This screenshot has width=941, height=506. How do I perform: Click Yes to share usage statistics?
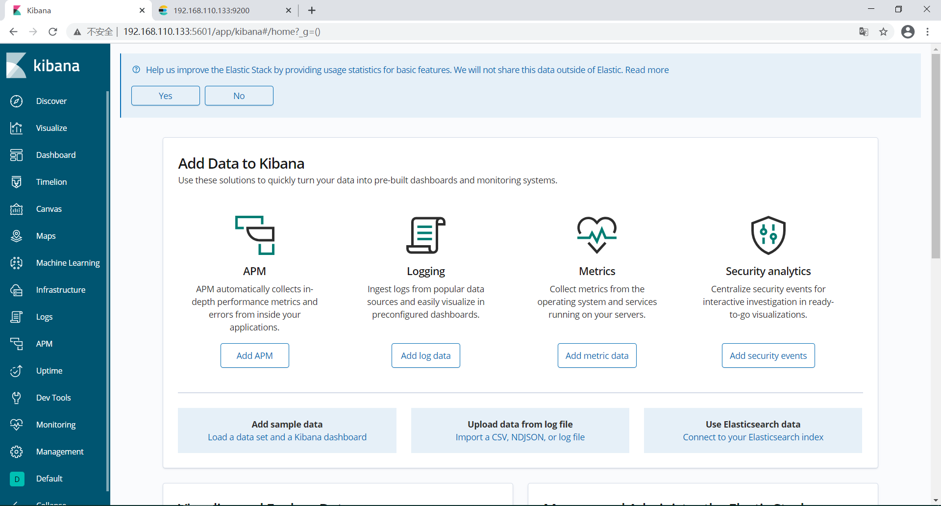tap(166, 96)
